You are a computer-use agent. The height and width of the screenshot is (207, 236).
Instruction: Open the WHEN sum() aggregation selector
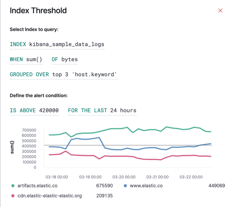(x=26, y=60)
